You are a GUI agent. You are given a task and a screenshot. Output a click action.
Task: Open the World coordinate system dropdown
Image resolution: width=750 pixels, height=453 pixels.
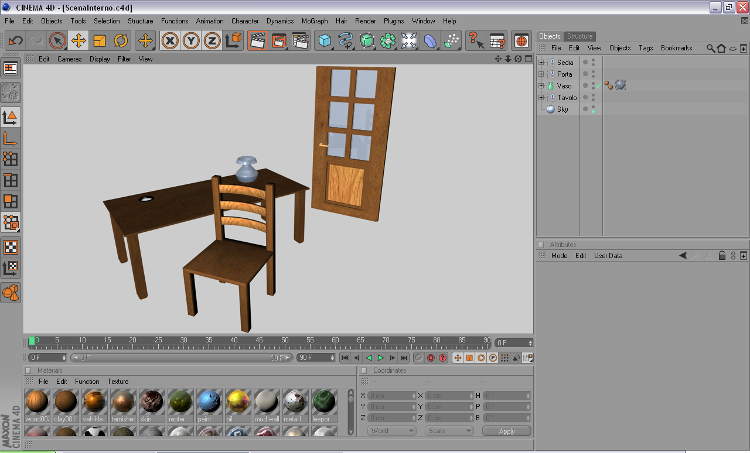(392, 431)
